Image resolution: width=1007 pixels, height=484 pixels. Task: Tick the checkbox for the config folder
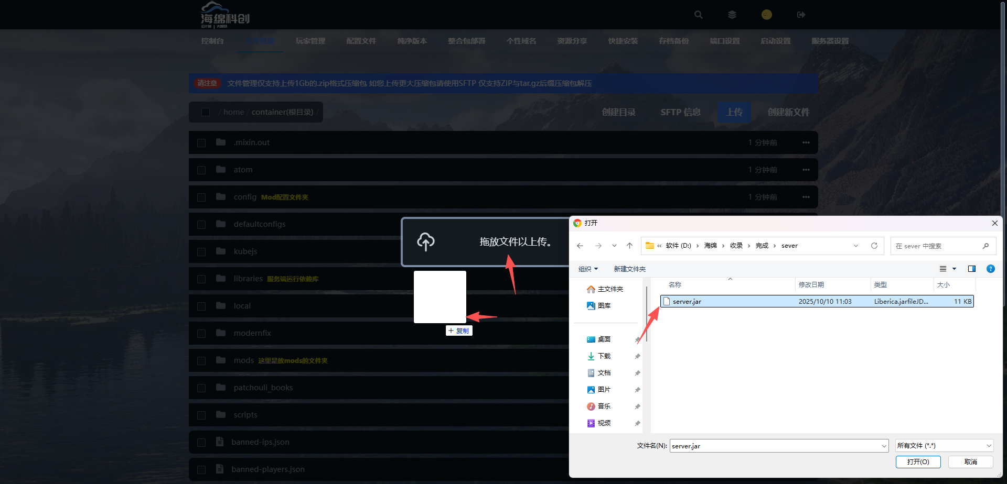pos(201,197)
